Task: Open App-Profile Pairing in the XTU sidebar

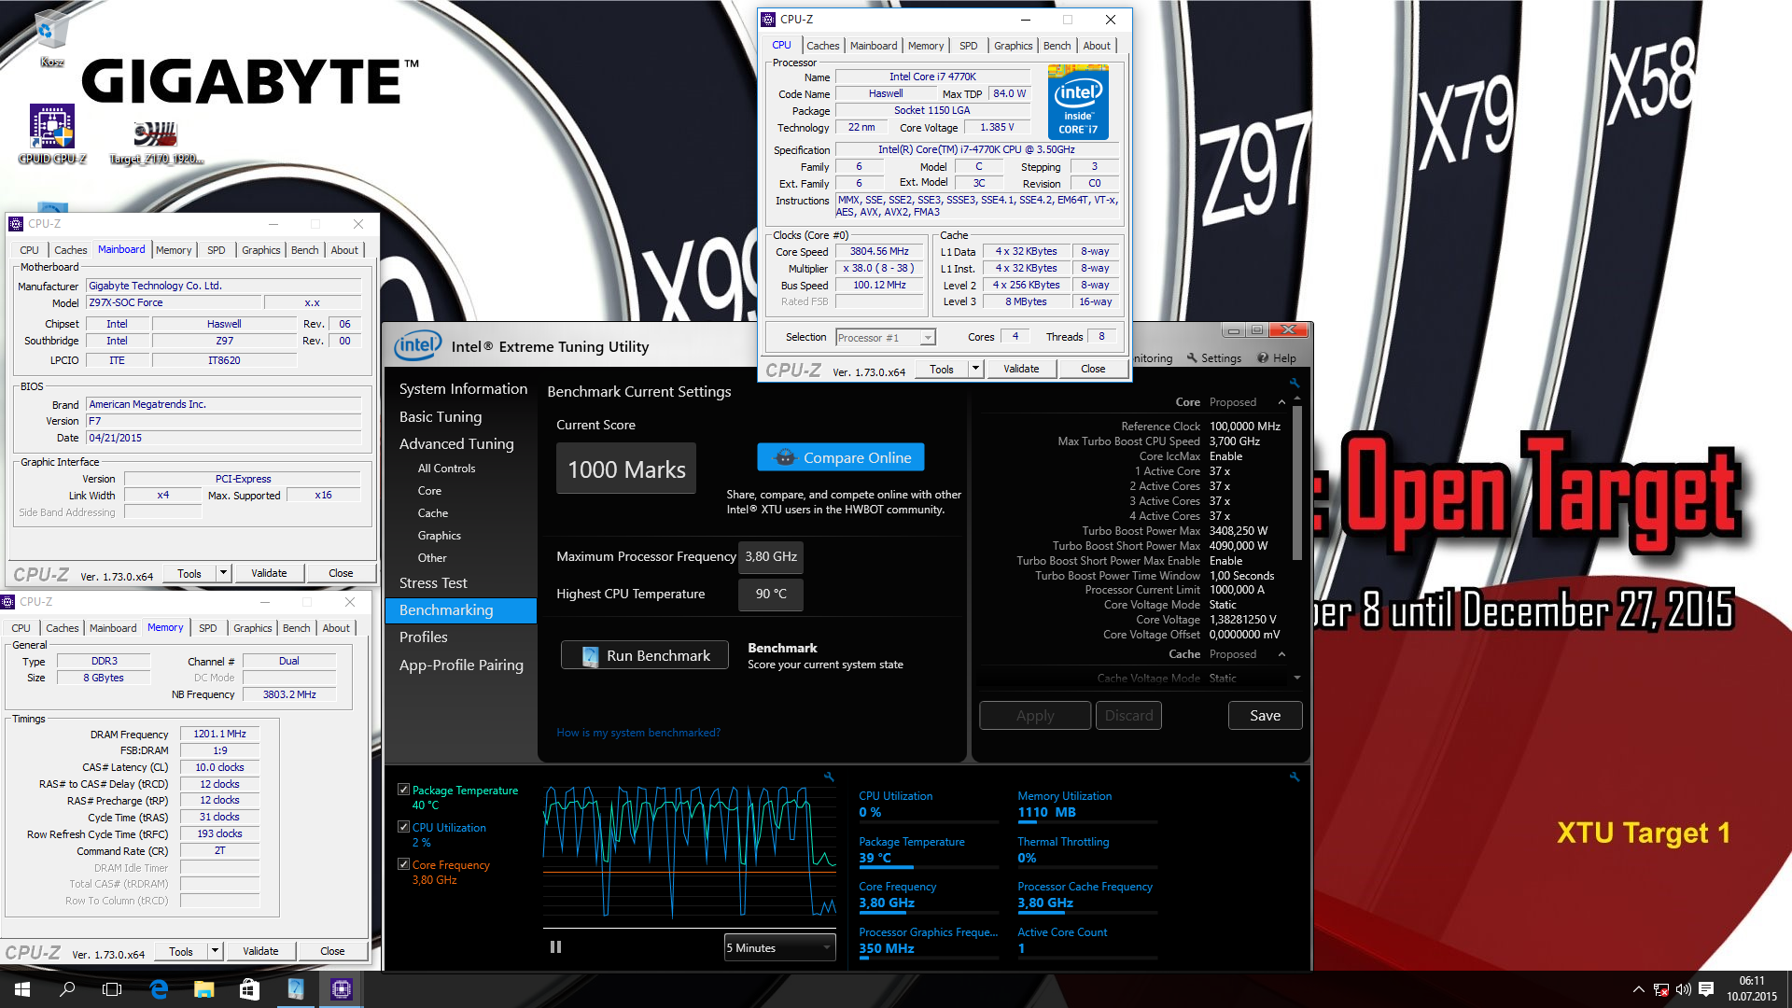Action: [461, 665]
